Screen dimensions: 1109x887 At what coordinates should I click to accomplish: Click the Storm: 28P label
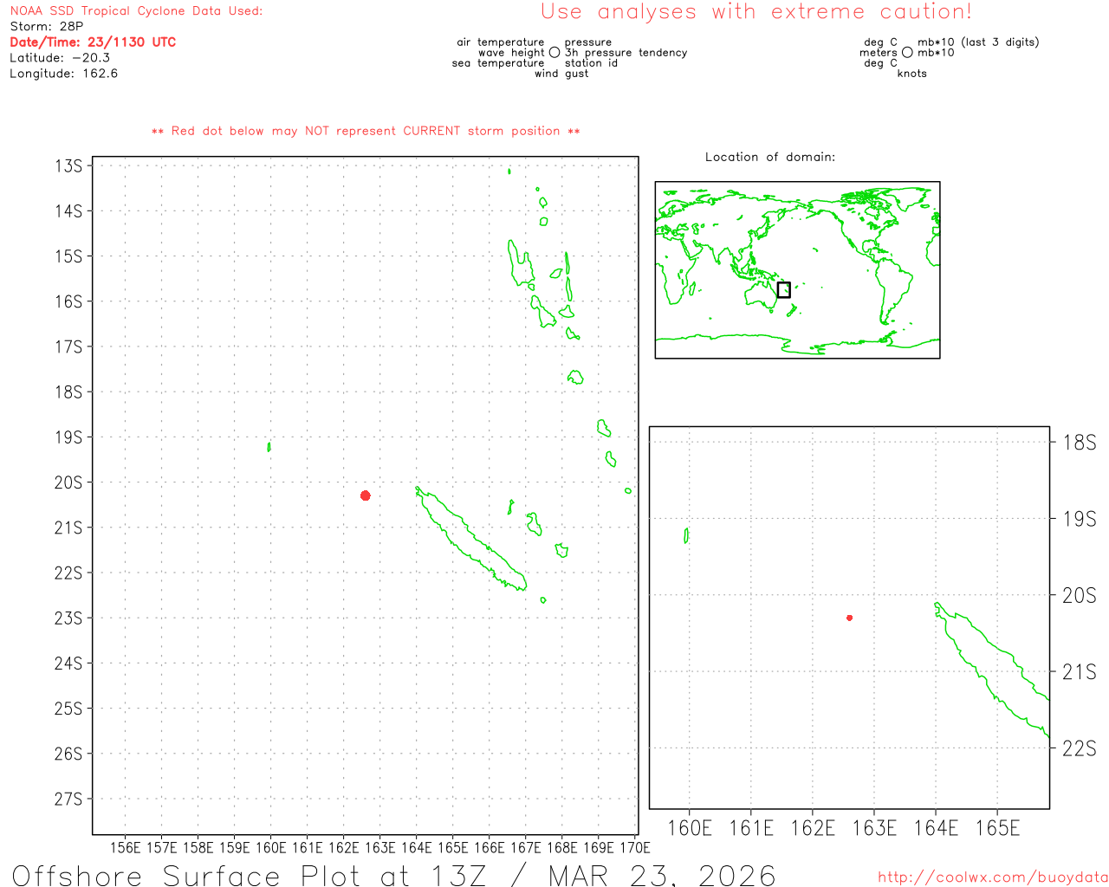(x=47, y=27)
